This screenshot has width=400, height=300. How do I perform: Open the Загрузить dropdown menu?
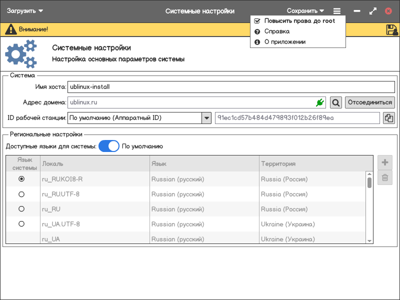point(25,10)
